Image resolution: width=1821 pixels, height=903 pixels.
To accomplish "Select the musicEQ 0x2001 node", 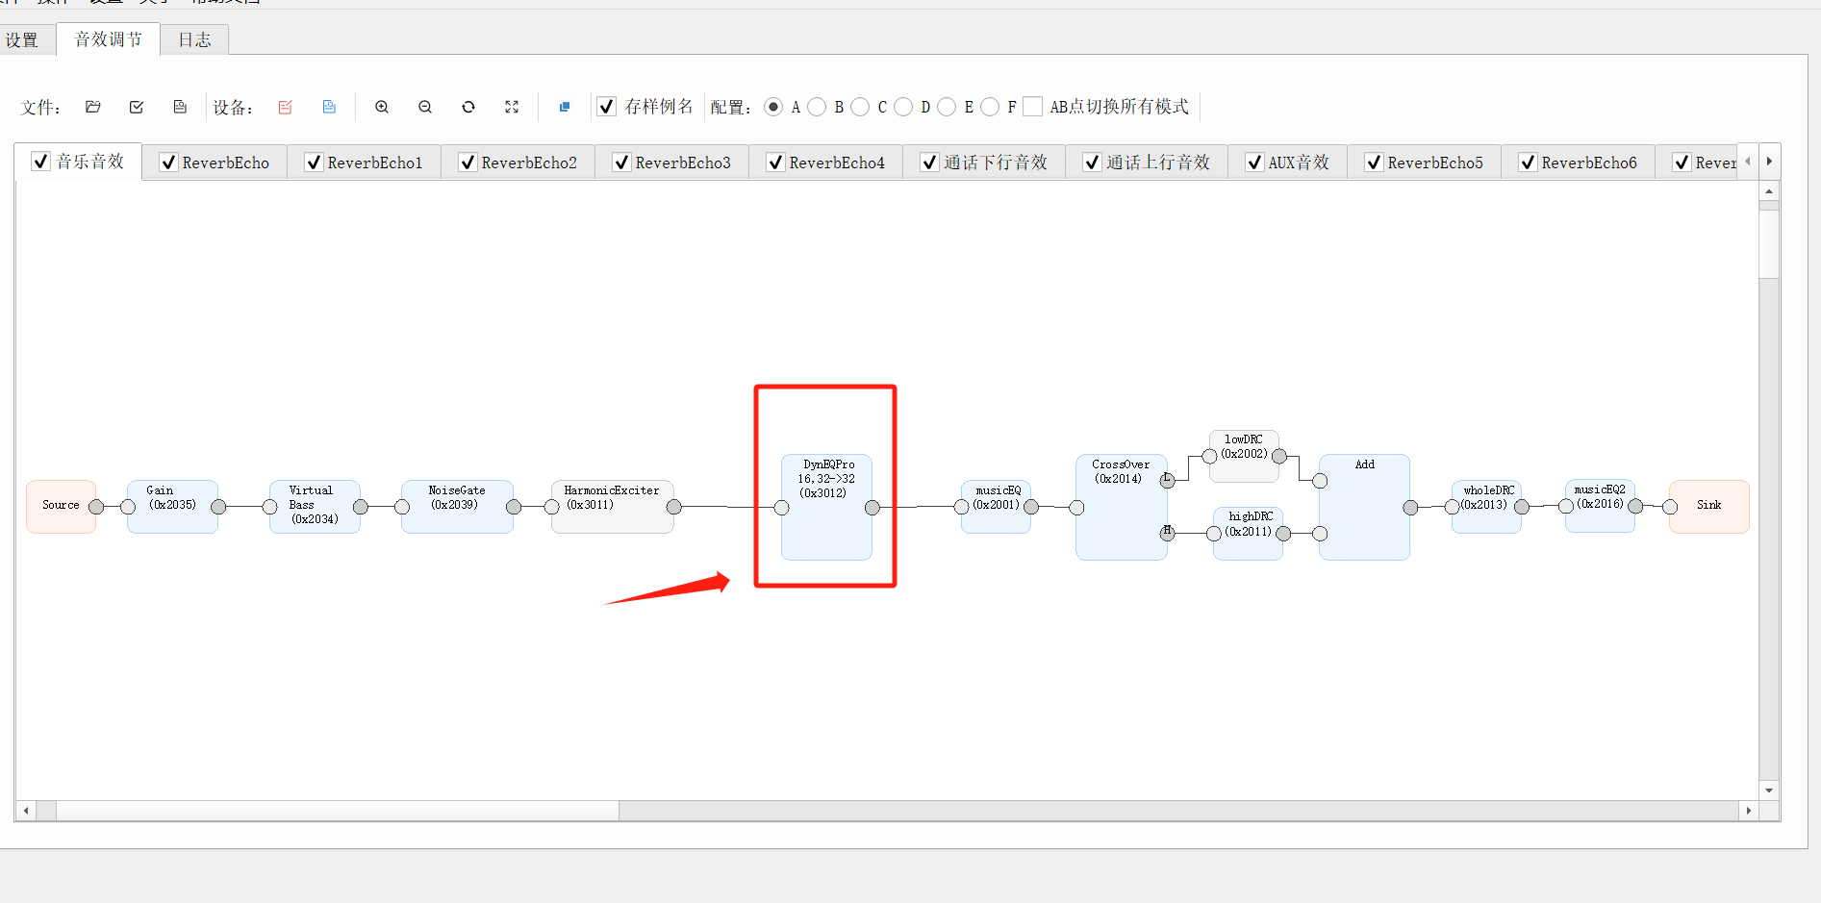I will point(996,507).
